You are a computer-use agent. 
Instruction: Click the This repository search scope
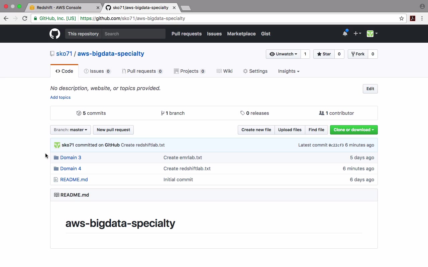(x=83, y=34)
